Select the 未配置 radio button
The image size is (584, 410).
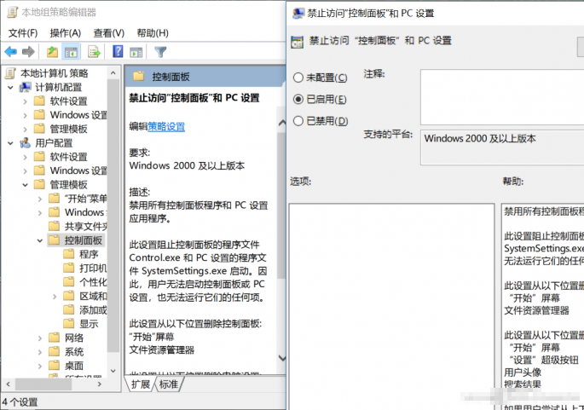[298, 78]
